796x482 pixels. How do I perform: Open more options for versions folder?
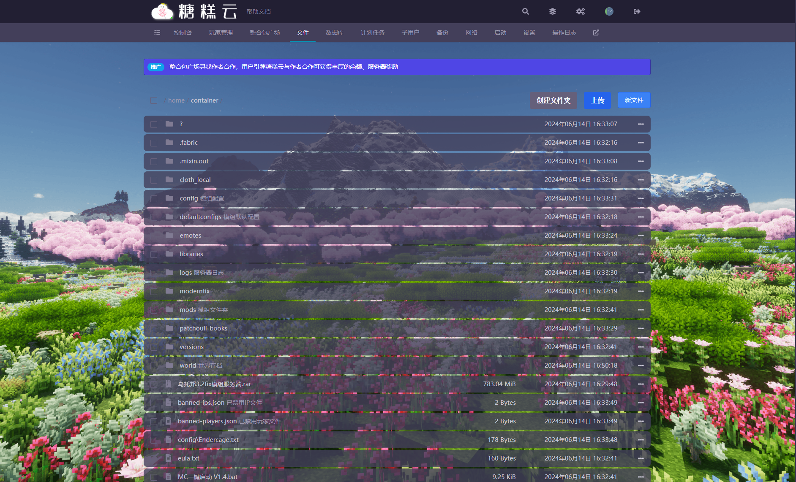coord(641,347)
